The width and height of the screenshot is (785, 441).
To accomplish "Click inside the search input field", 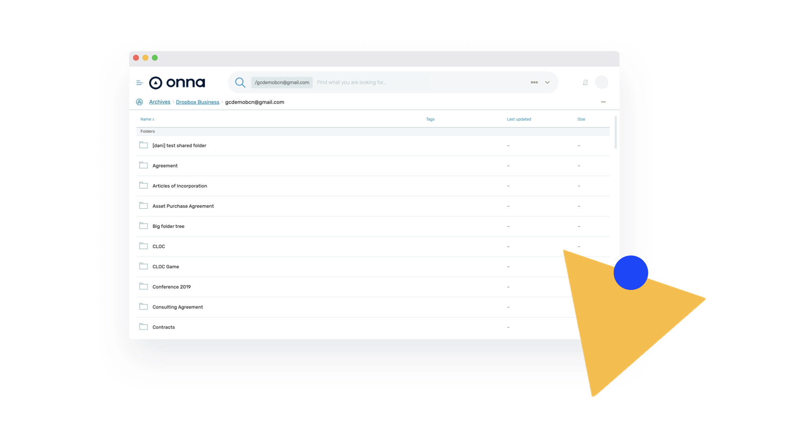I will (368, 82).
